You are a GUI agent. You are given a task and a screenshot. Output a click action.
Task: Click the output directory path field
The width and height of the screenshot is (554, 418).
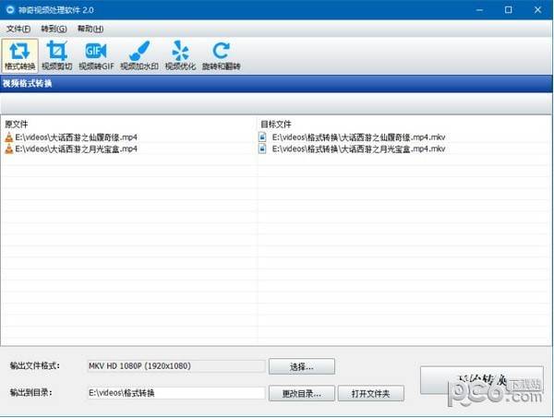[x=175, y=394]
